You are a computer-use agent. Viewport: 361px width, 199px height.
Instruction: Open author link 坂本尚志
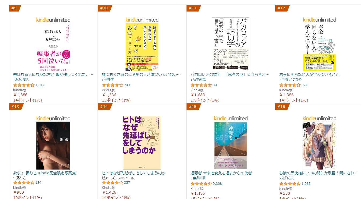198,80
